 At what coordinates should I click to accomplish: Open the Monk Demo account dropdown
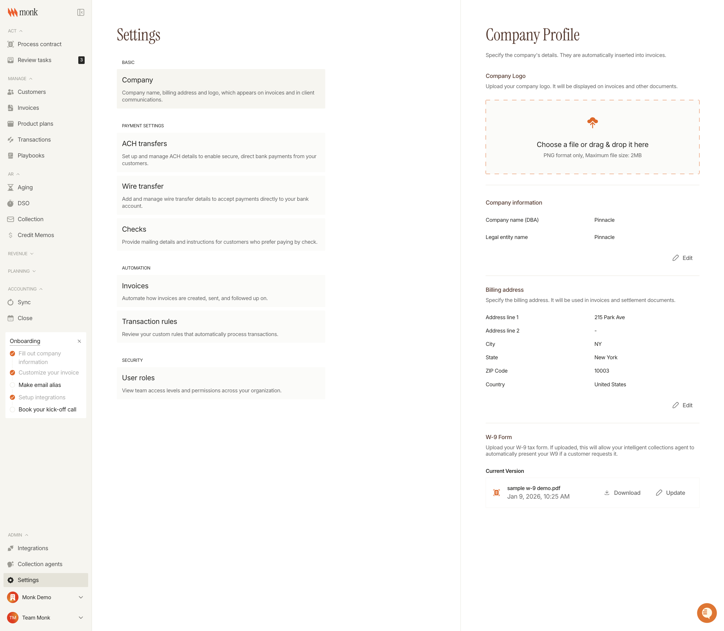(x=81, y=597)
